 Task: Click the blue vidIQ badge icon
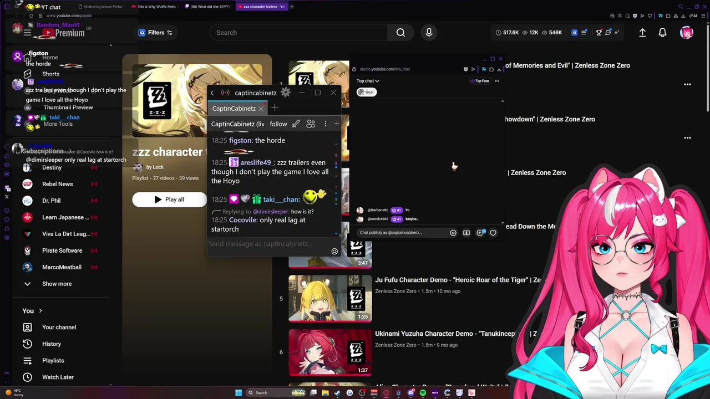tap(574, 33)
